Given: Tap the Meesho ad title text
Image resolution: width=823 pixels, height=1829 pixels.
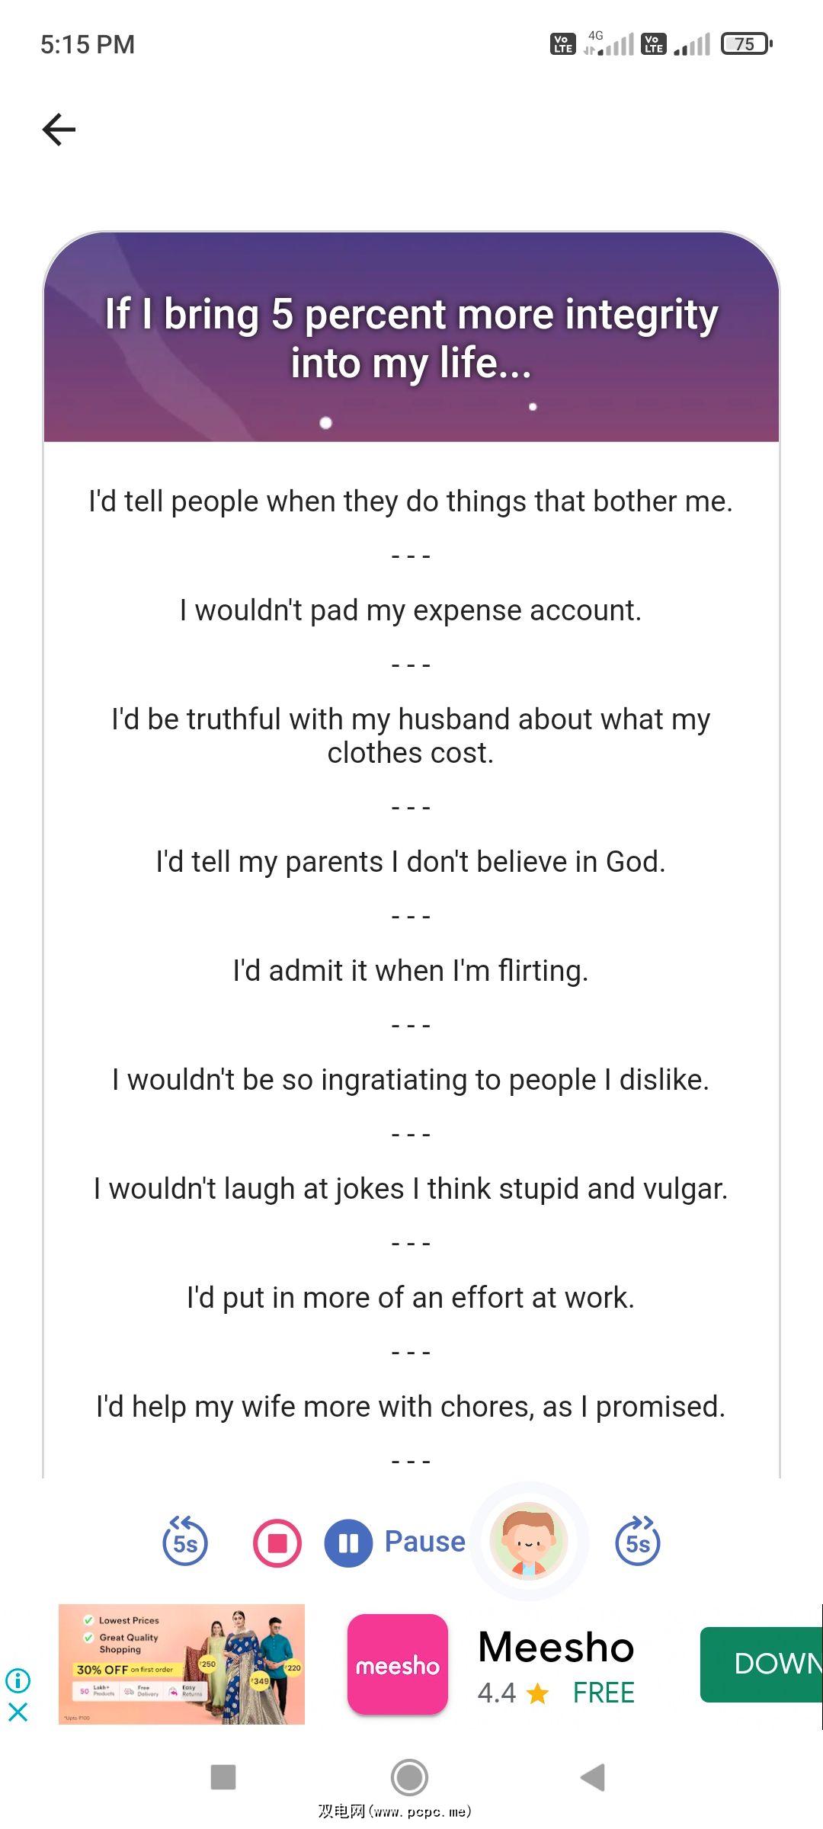Looking at the screenshot, I should coord(556,1648).
